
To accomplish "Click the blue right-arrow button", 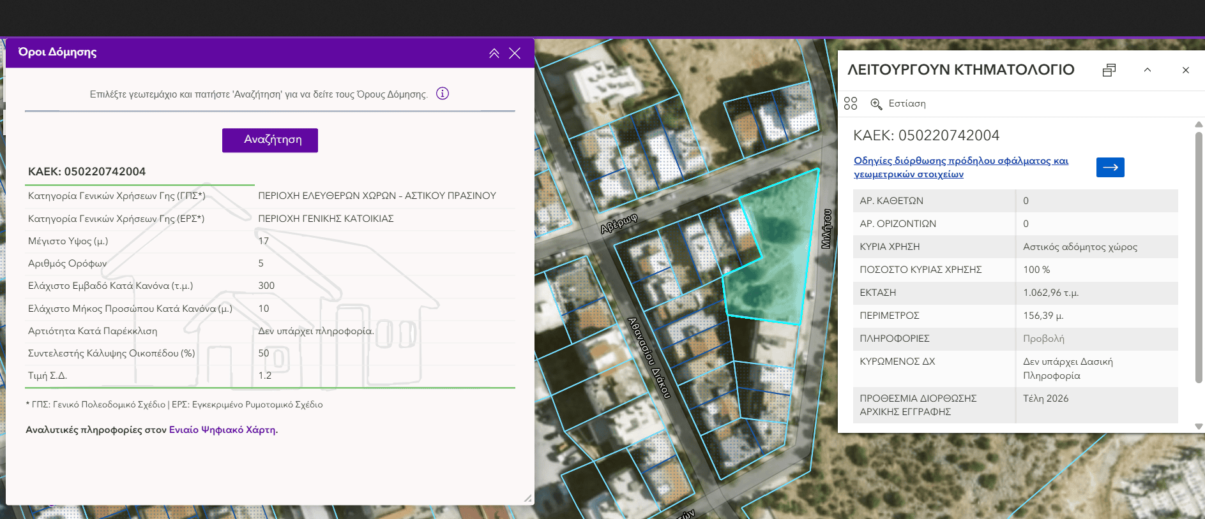I will pos(1110,167).
